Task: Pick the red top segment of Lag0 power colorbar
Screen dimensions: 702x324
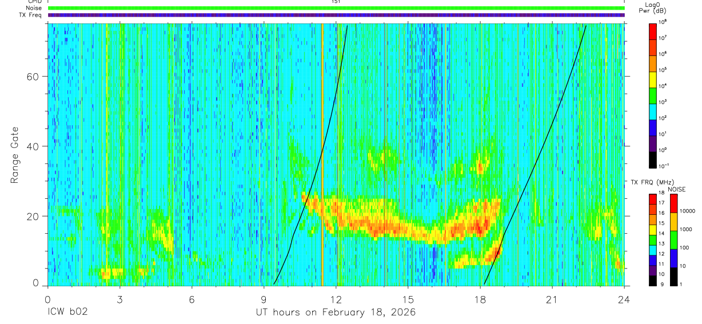Action: click(x=652, y=31)
